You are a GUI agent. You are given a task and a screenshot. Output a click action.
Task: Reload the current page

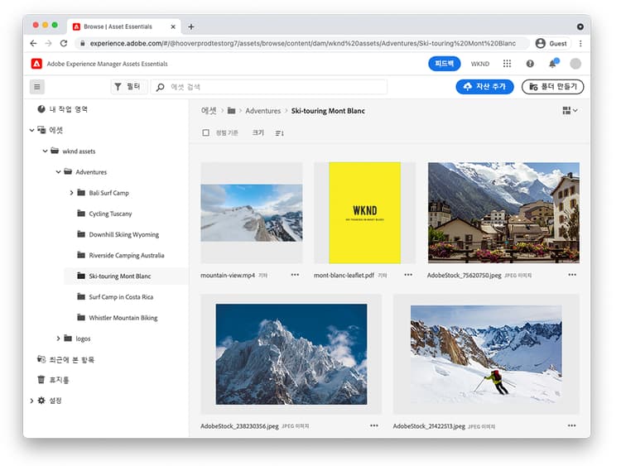[64, 44]
